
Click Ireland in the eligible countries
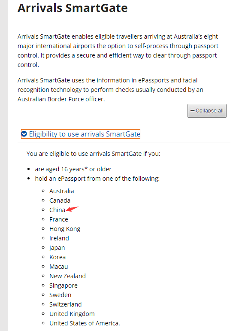click(59, 238)
